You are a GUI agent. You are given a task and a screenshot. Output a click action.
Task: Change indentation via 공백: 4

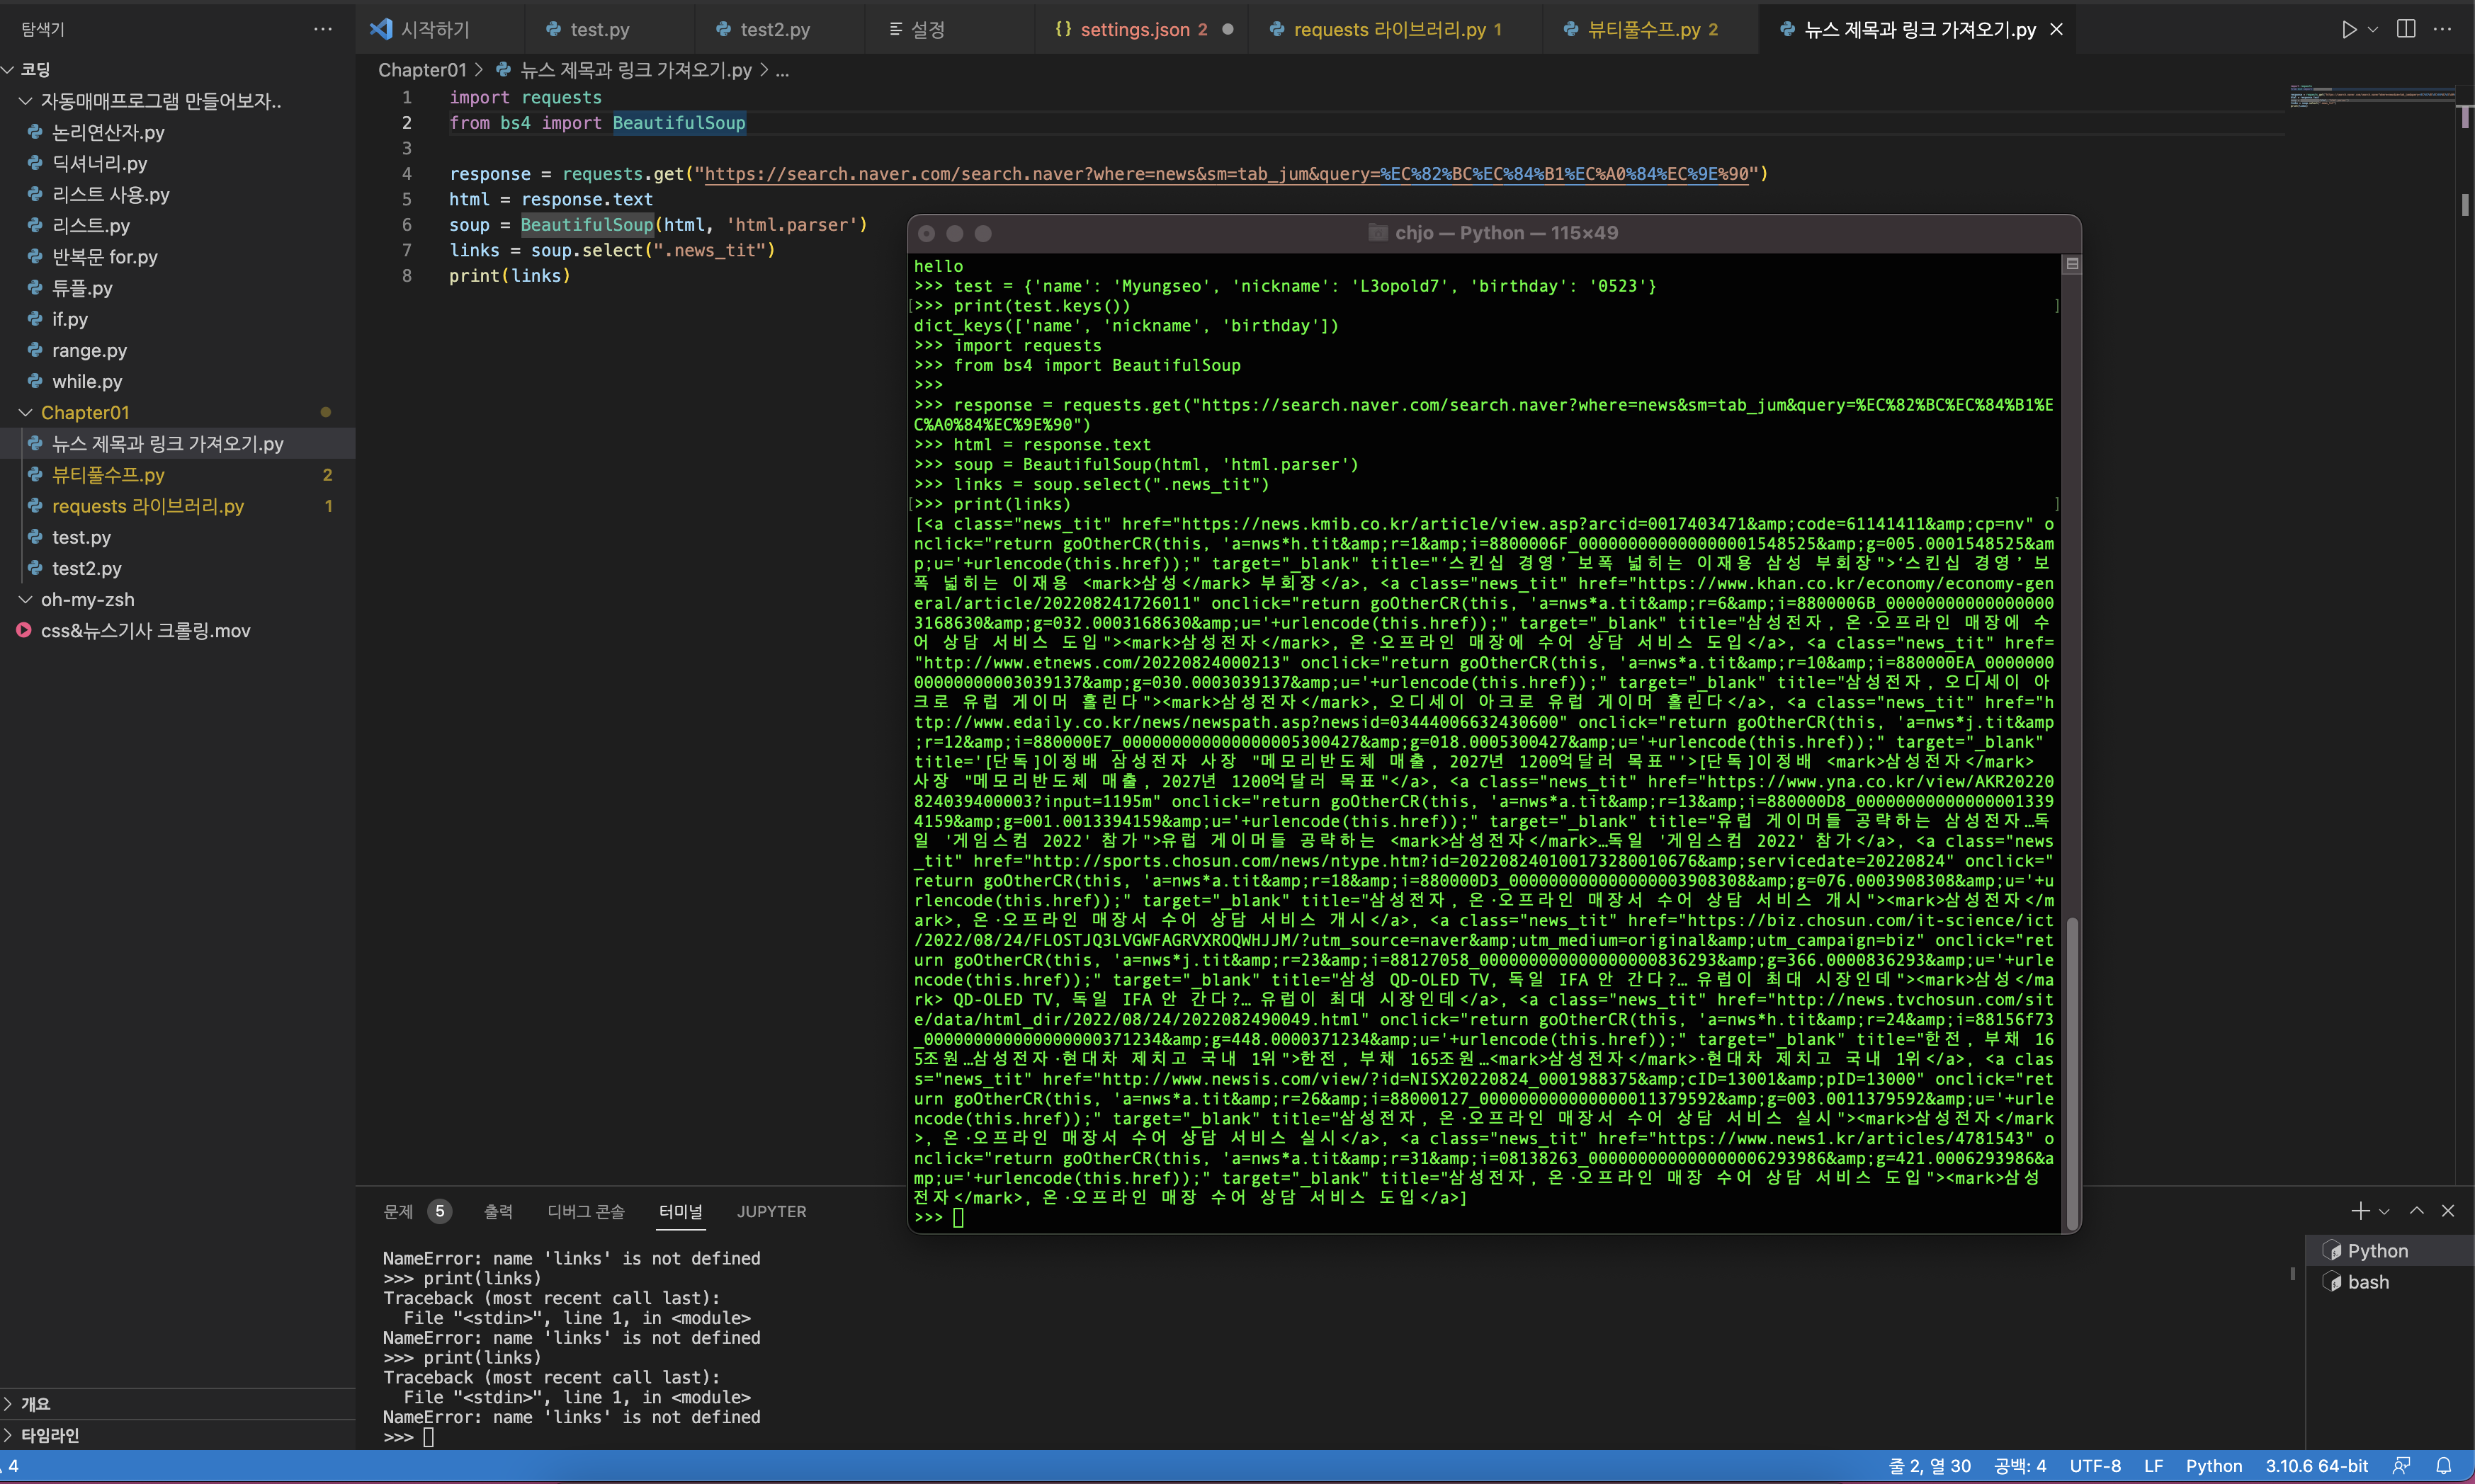(2020, 1466)
